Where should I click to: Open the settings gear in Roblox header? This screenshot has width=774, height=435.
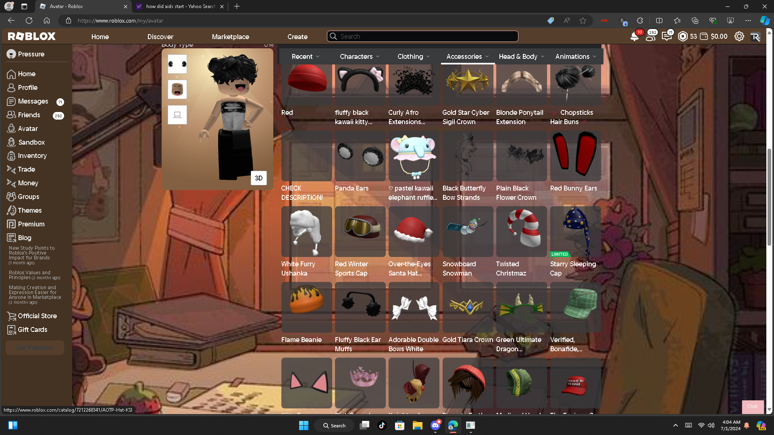739,36
